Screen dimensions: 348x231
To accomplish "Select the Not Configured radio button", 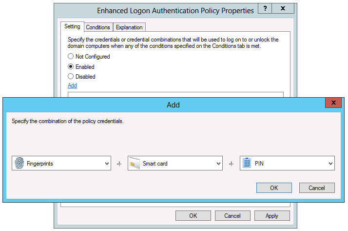I will [x=71, y=57].
